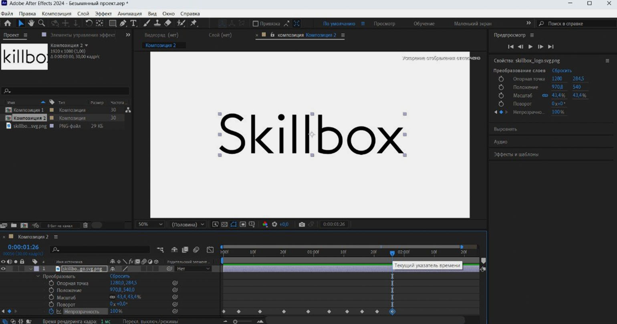
Task: Open the Эффект menu
Action: (103, 14)
